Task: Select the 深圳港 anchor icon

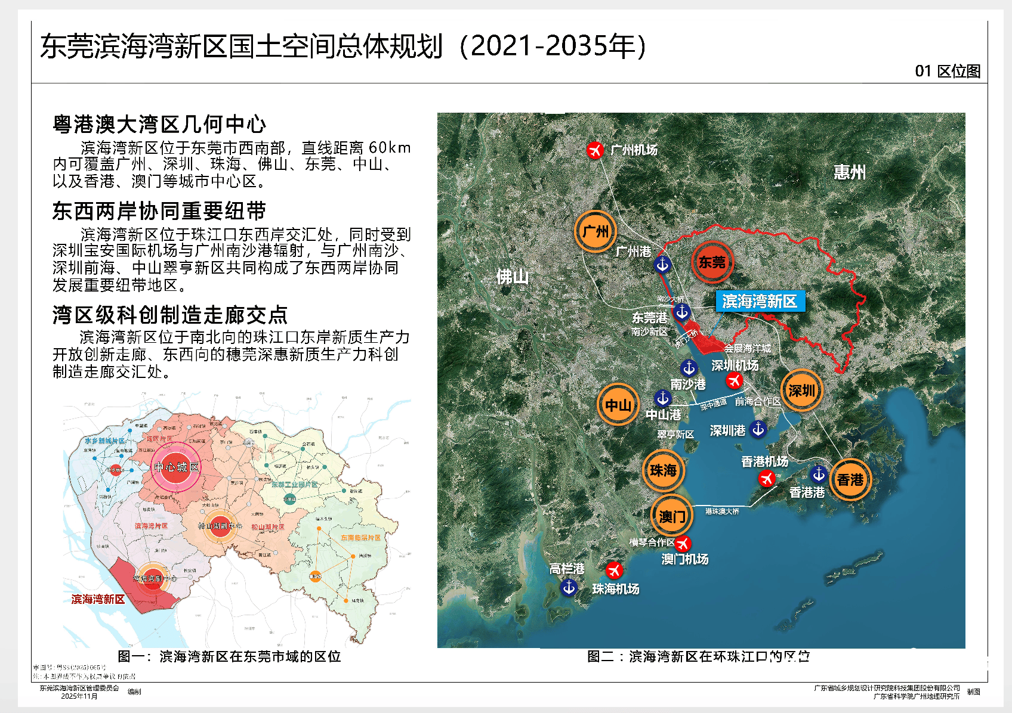Action: click(x=758, y=430)
